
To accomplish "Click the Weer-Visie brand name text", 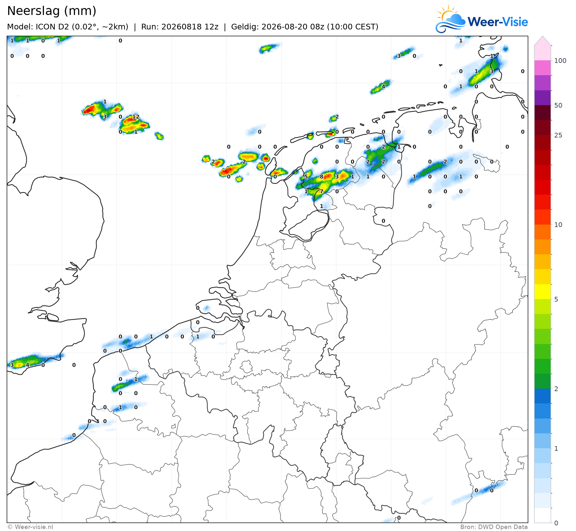I will click(498, 22).
